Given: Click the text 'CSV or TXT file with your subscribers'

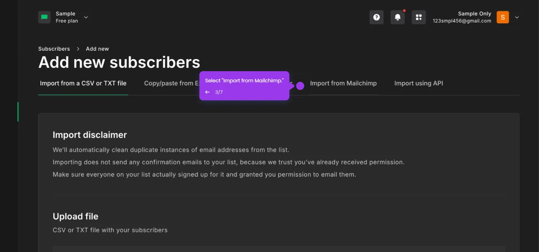Looking at the screenshot, I should [110, 230].
